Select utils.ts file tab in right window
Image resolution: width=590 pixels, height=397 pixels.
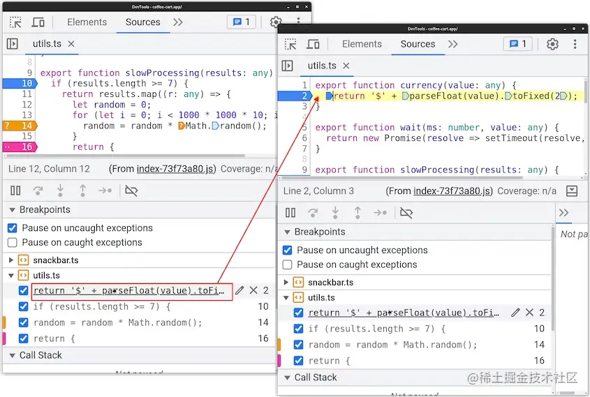322,66
